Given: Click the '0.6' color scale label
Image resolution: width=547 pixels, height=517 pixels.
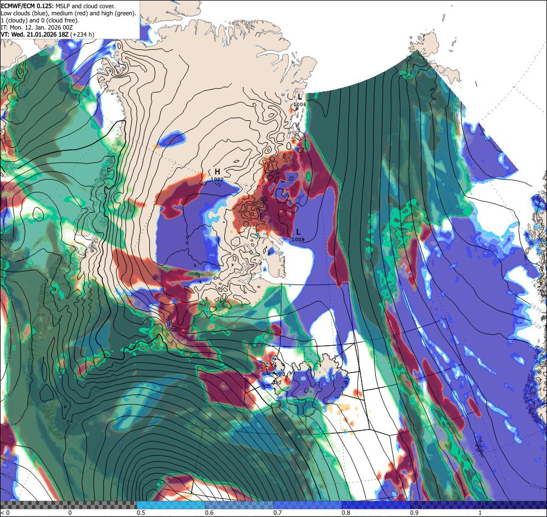Looking at the screenshot, I should [x=210, y=513].
